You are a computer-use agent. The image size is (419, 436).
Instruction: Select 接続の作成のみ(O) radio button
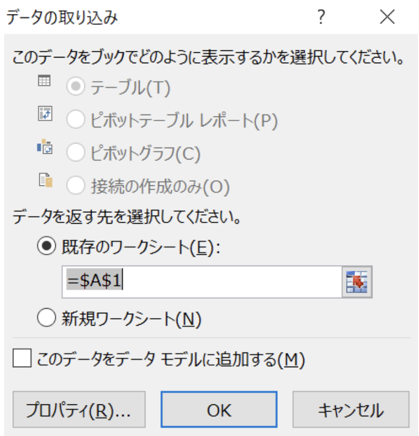pos(77,186)
